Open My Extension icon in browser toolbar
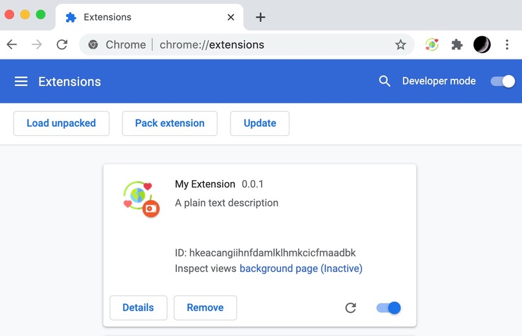The image size is (522, 336). click(432, 45)
